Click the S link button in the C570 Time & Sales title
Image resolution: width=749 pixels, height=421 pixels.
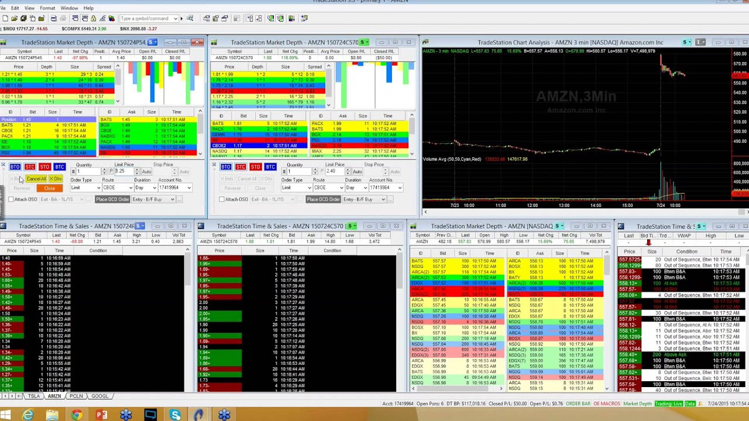coord(352,226)
